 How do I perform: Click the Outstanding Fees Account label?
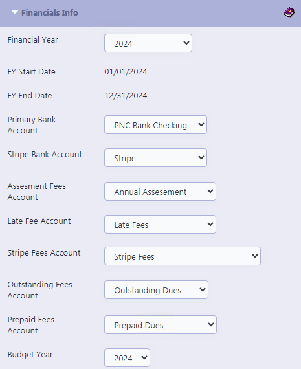[39, 290]
